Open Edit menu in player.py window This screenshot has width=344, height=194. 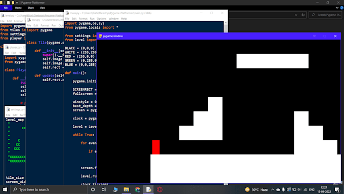(14, 53)
